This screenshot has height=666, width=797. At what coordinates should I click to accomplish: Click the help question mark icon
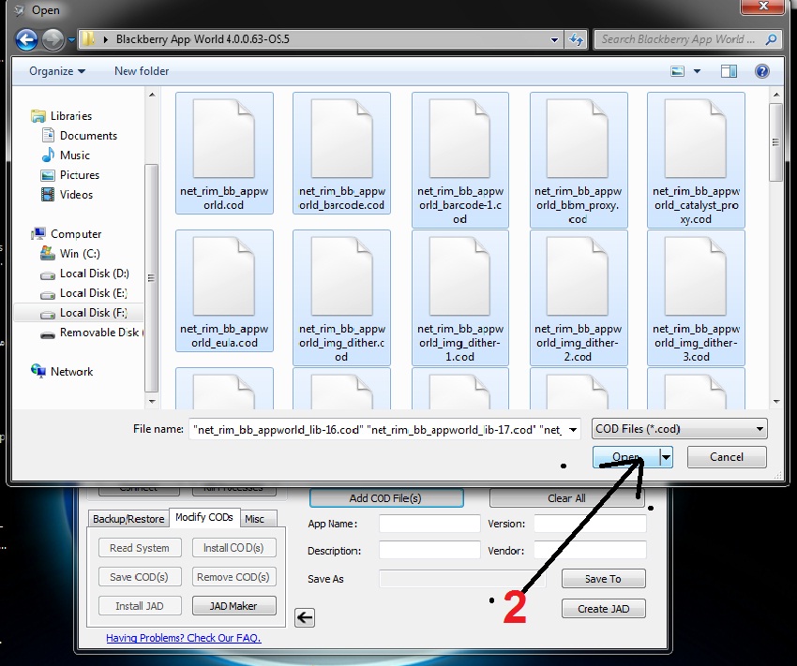[x=762, y=71]
